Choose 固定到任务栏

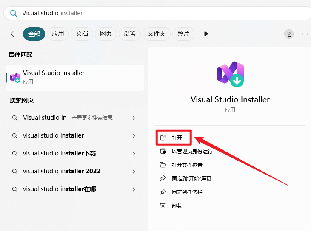187,192
